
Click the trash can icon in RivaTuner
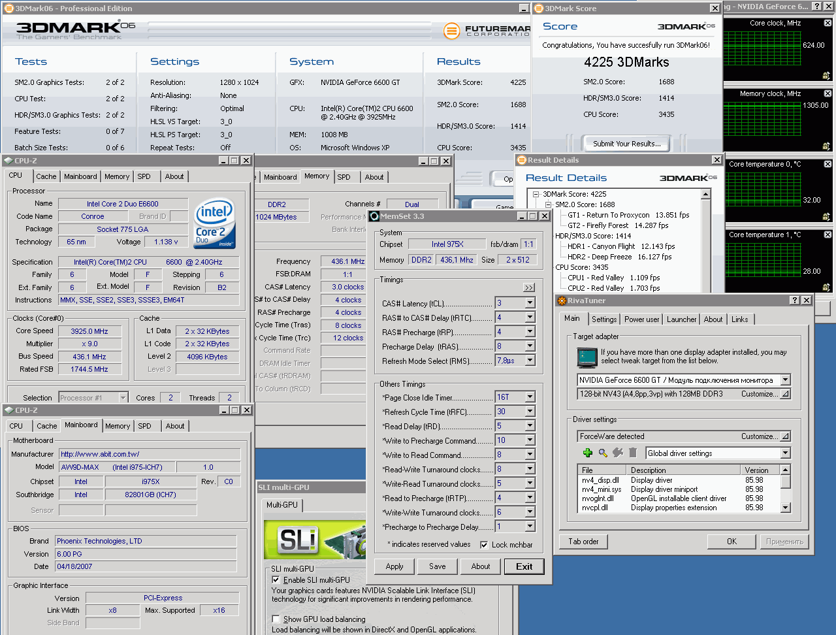[x=633, y=453]
